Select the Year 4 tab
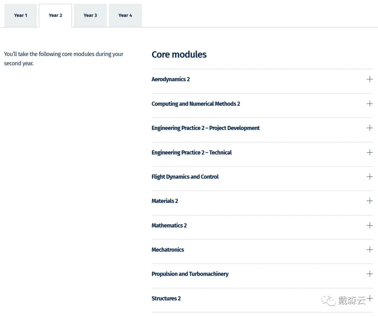This screenshot has height=317, width=378. point(125,15)
